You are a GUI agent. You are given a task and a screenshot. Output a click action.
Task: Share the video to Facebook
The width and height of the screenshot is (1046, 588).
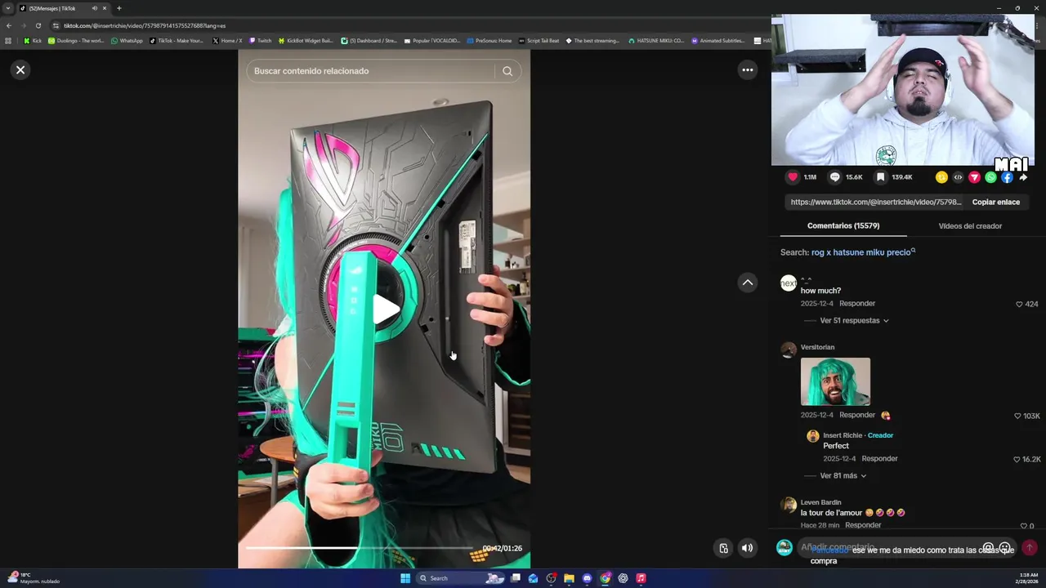pos(1007,177)
